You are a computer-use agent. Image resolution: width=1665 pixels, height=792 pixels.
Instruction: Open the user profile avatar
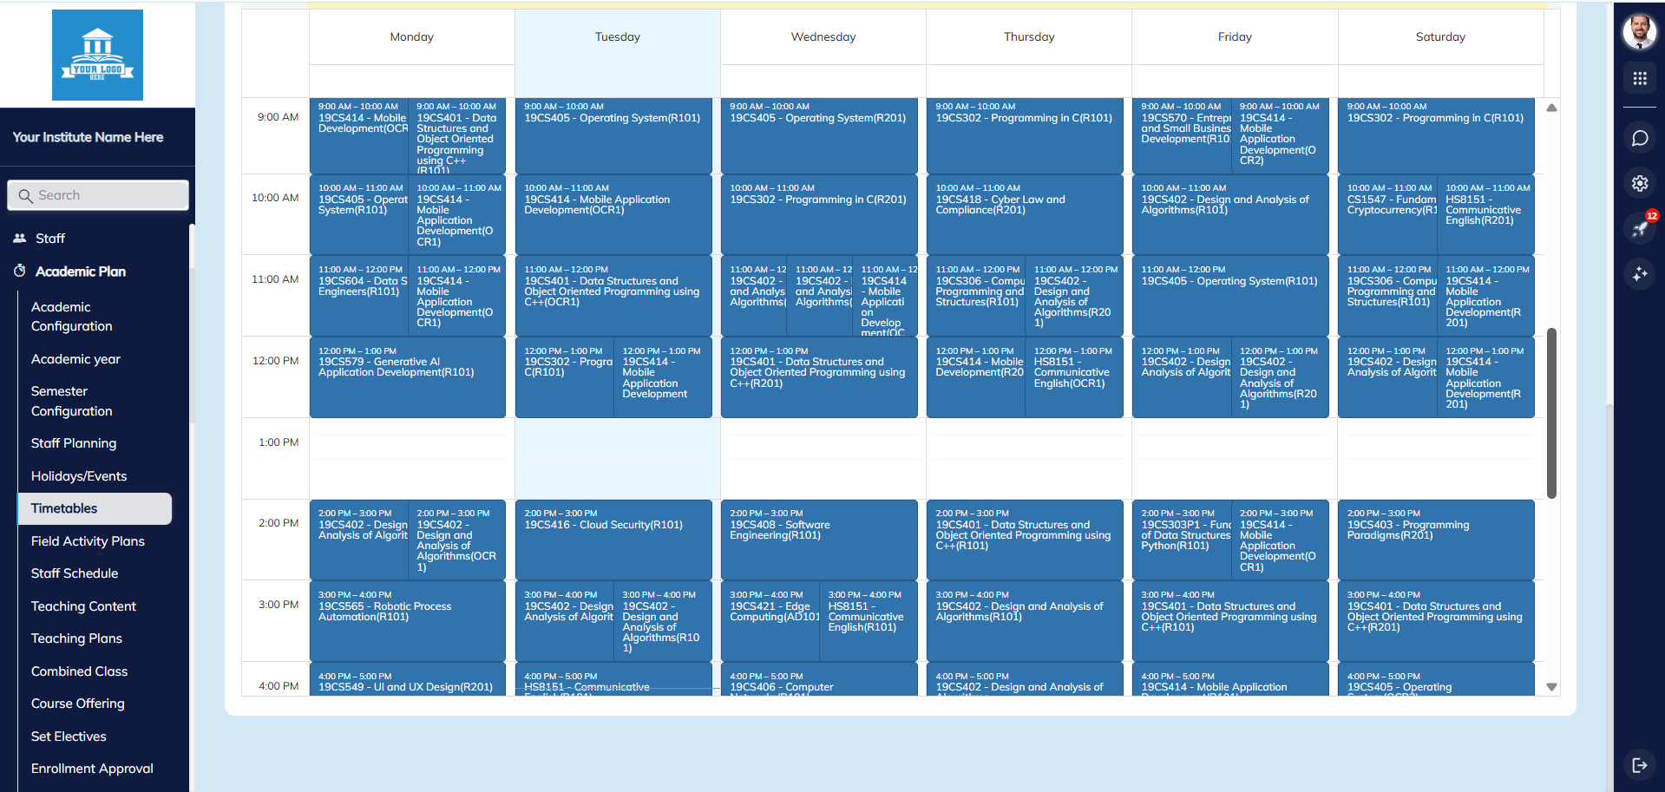(1639, 32)
